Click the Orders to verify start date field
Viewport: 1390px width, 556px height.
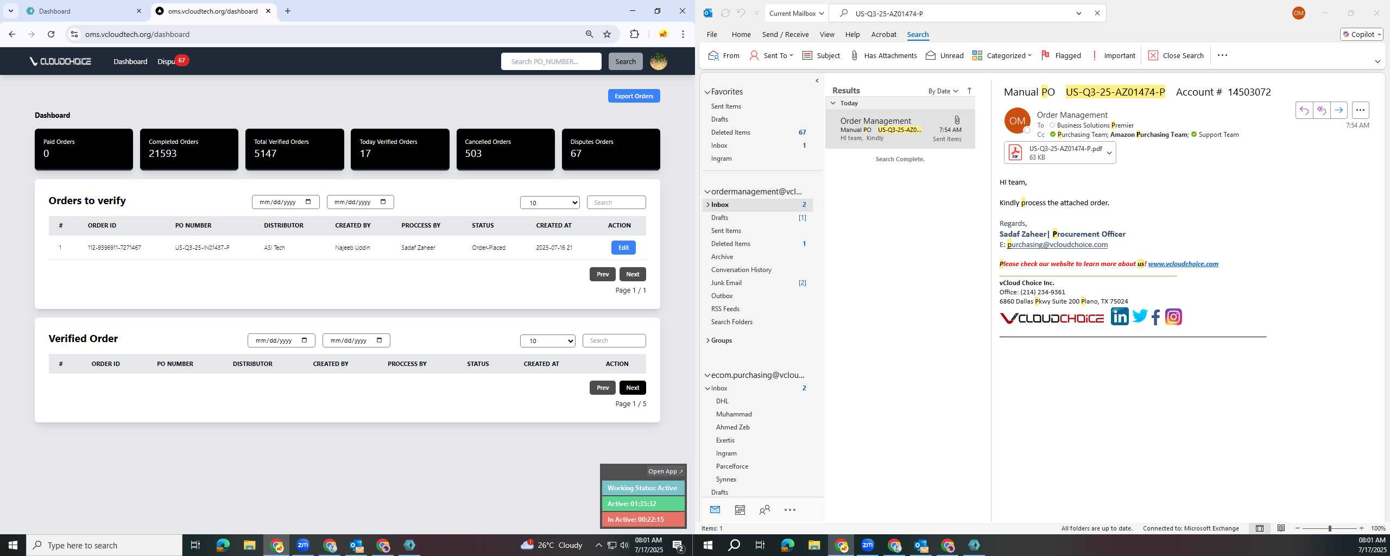286,202
